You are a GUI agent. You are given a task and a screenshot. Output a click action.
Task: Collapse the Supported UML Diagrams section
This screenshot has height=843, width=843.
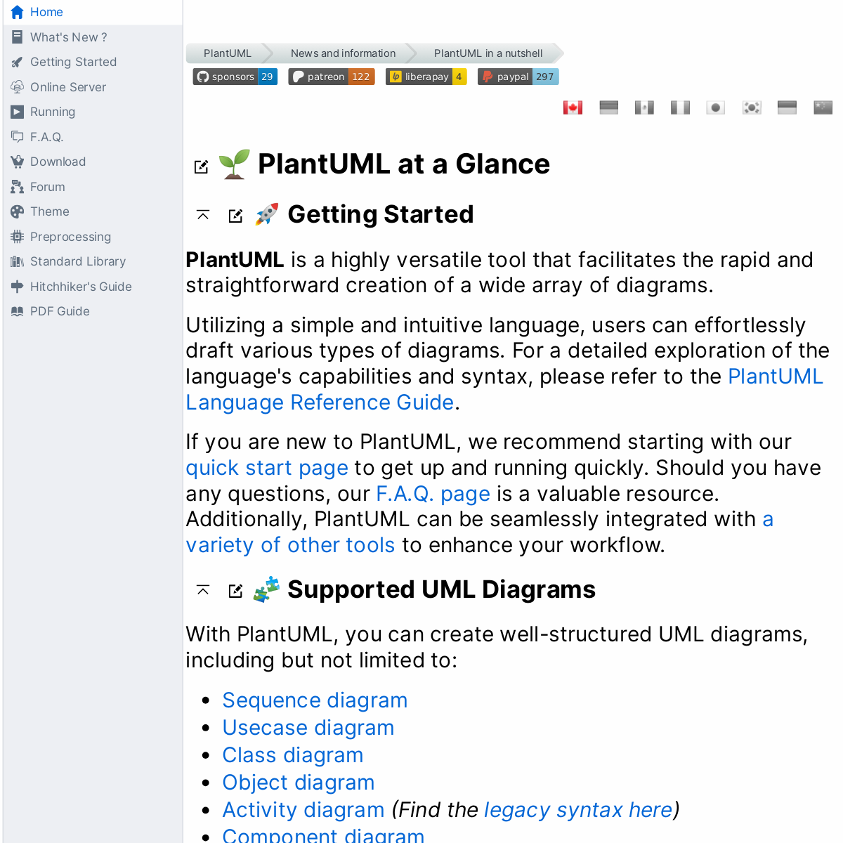point(203,590)
